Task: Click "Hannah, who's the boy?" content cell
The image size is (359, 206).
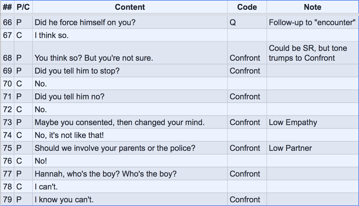Action: [105, 174]
